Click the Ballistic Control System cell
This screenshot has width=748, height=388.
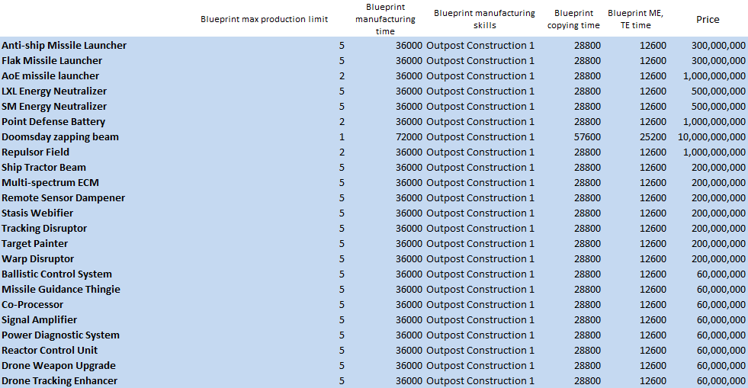pos(56,274)
